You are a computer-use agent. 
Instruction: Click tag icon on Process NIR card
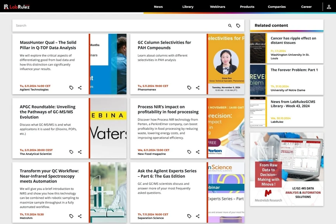[x=189, y=152]
